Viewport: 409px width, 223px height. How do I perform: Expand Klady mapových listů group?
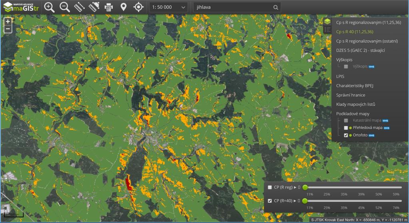click(355, 104)
